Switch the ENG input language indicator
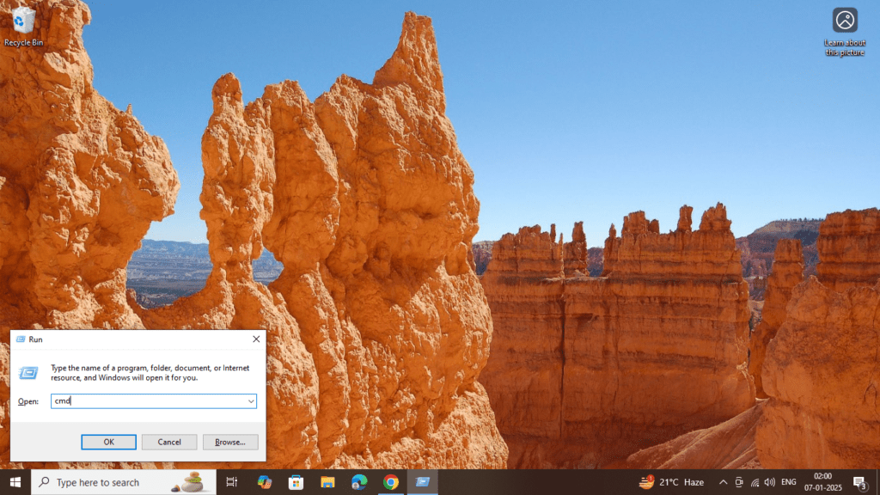 point(789,482)
